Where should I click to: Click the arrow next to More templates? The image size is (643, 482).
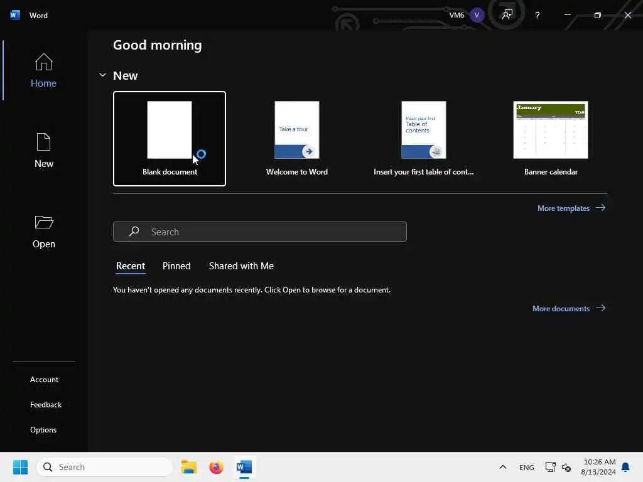(x=601, y=208)
